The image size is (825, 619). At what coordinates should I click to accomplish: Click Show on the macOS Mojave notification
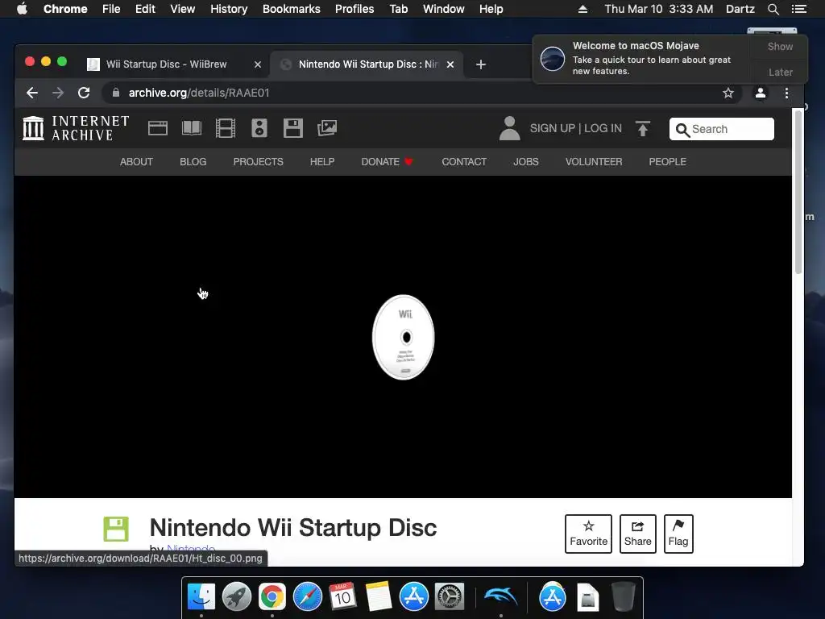pos(780,46)
